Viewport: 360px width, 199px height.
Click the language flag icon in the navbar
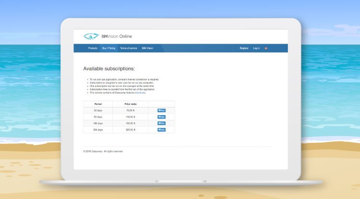tap(266, 48)
